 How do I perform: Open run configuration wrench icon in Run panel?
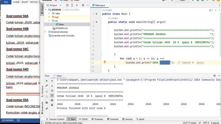coord(47,85)
